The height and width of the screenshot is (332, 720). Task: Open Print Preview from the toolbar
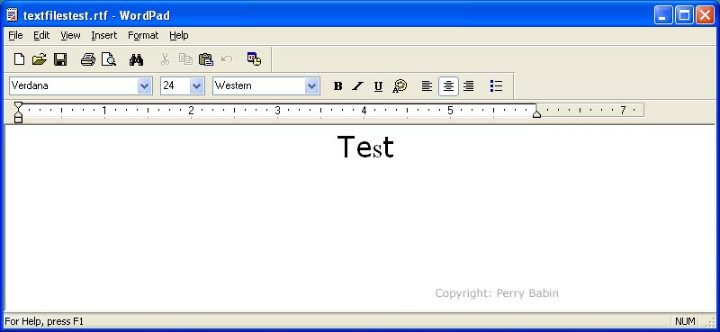pyautogui.click(x=109, y=59)
